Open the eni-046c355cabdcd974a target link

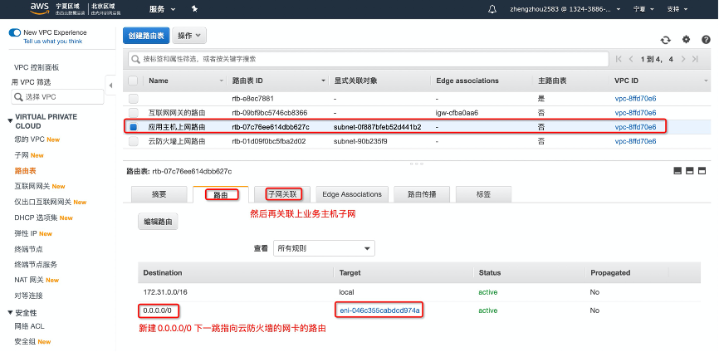380,310
